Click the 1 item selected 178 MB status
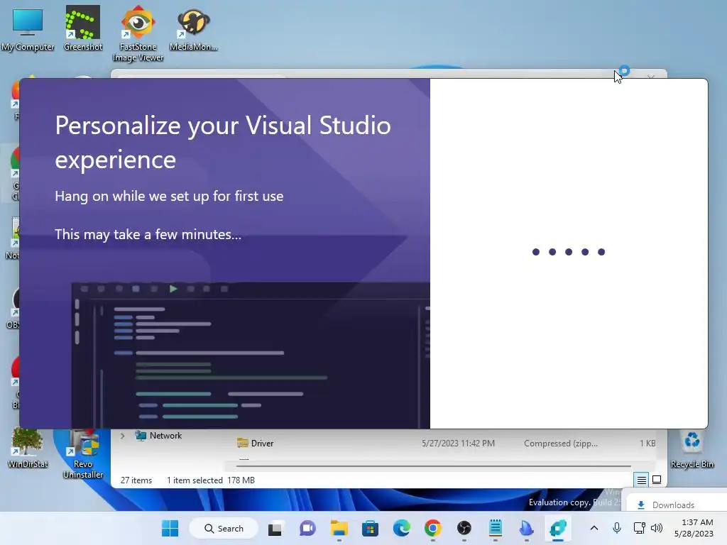The image size is (727, 545). [211, 480]
